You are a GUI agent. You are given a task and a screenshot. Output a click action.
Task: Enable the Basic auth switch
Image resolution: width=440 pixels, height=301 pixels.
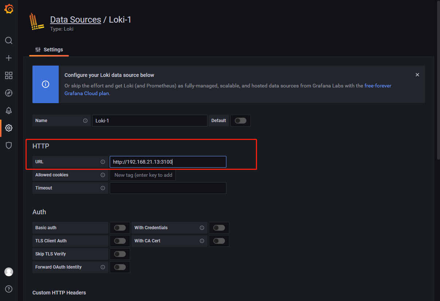click(120, 228)
